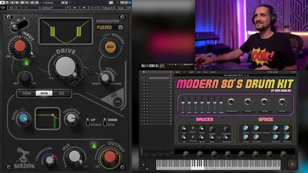This screenshot has width=308, height=173.
Task: Click the red Output knob
Action: click(x=110, y=157)
